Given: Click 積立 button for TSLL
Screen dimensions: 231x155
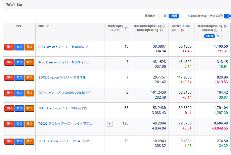Looking at the screenshot, I should pyautogui.click(x=29, y=141).
